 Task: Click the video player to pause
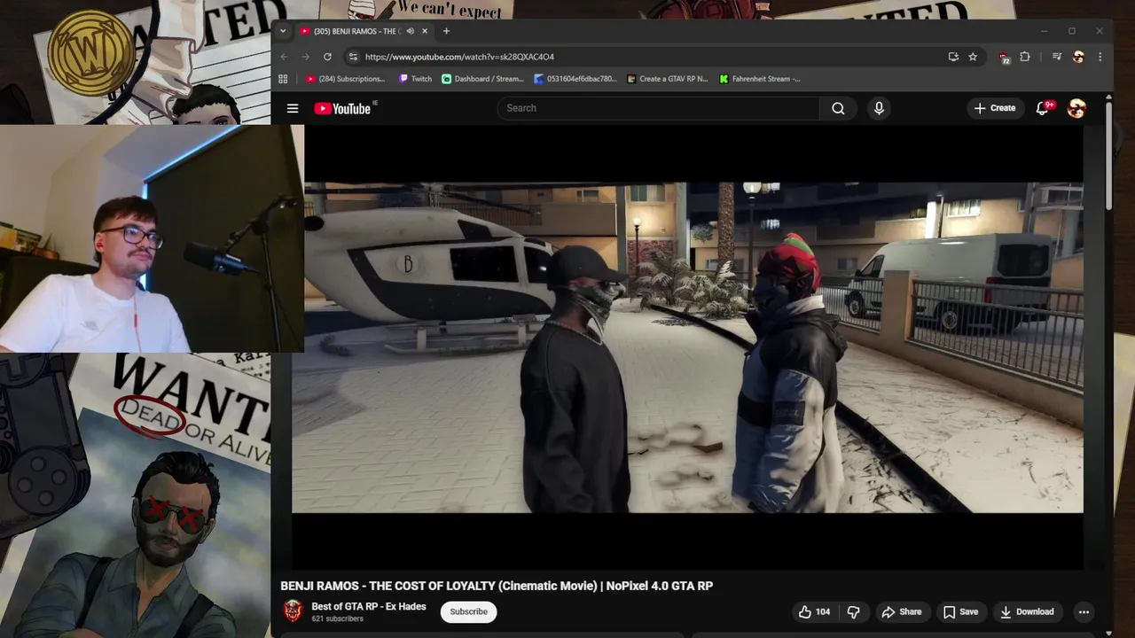687,347
